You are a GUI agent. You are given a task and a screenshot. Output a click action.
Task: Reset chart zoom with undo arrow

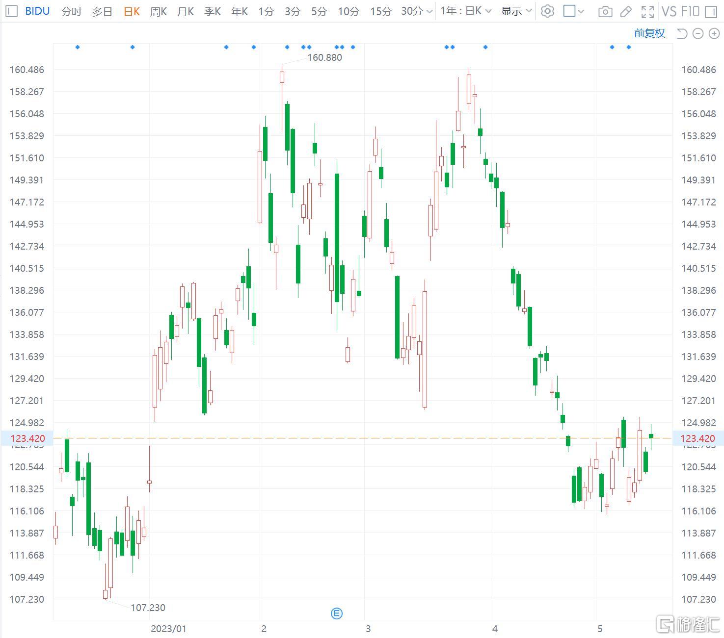coord(682,33)
